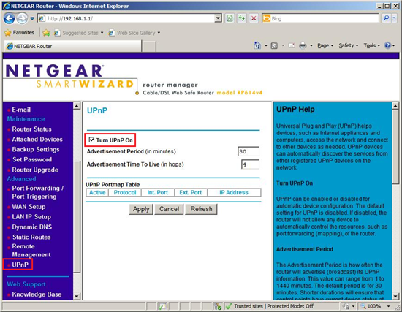Click the Ext. Port column header
Screen dimensions: 402x312
[191, 192]
